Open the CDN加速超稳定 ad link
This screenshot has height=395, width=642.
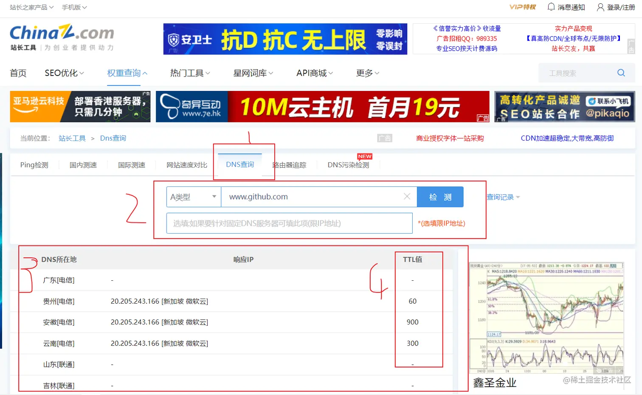click(567, 138)
